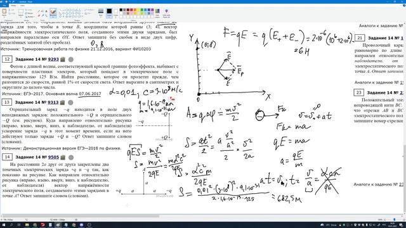Pick the orange color swatch

point(135,10)
